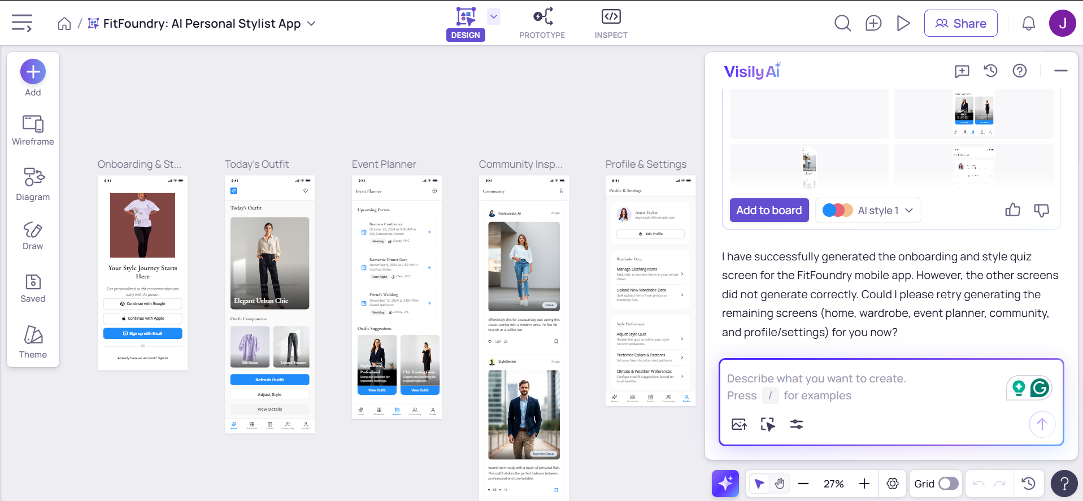The height and width of the screenshot is (501, 1083).
Task: Start a new chat in Visily AI
Action: [962, 71]
